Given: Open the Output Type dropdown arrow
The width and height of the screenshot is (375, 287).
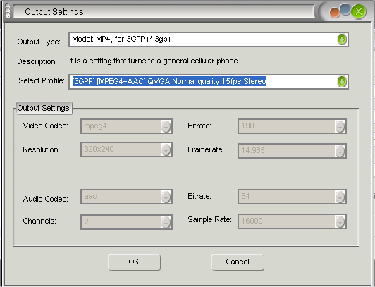Looking at the screenshot, I should pos(342,39).
